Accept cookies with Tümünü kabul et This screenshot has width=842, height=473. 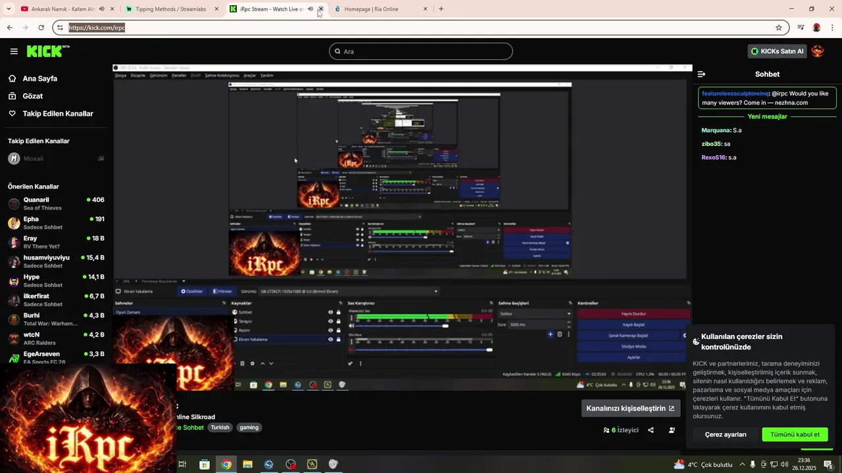coord(795,434)
